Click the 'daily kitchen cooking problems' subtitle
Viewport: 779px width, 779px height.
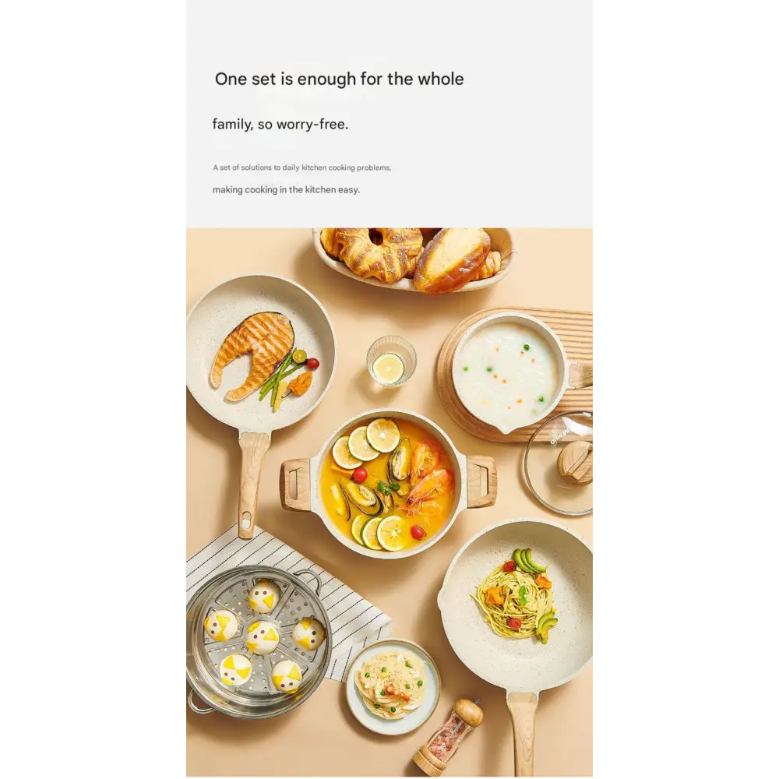[302, 167]
